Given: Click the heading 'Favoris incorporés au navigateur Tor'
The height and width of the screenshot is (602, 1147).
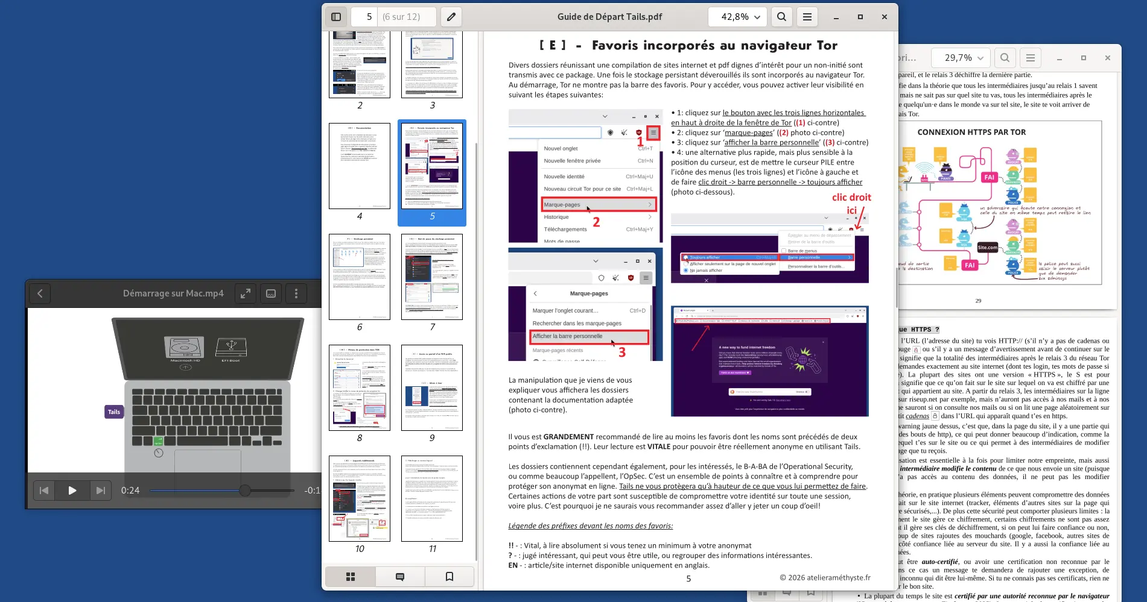Looking at the screenshot, I should coord(715,45).
